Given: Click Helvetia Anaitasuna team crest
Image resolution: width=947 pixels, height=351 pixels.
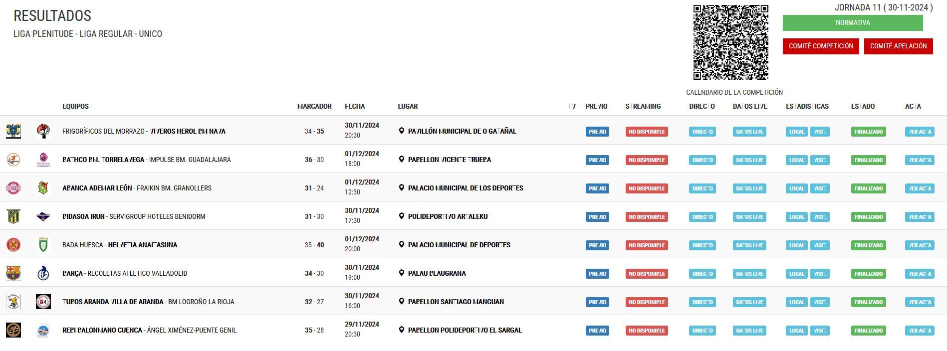Looking at the screenshot, I should 43,245.
